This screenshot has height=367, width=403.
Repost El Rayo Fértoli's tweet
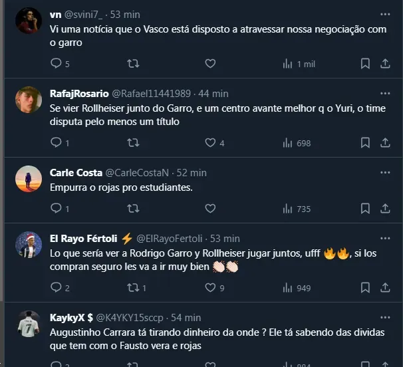[x=133, y=288]
